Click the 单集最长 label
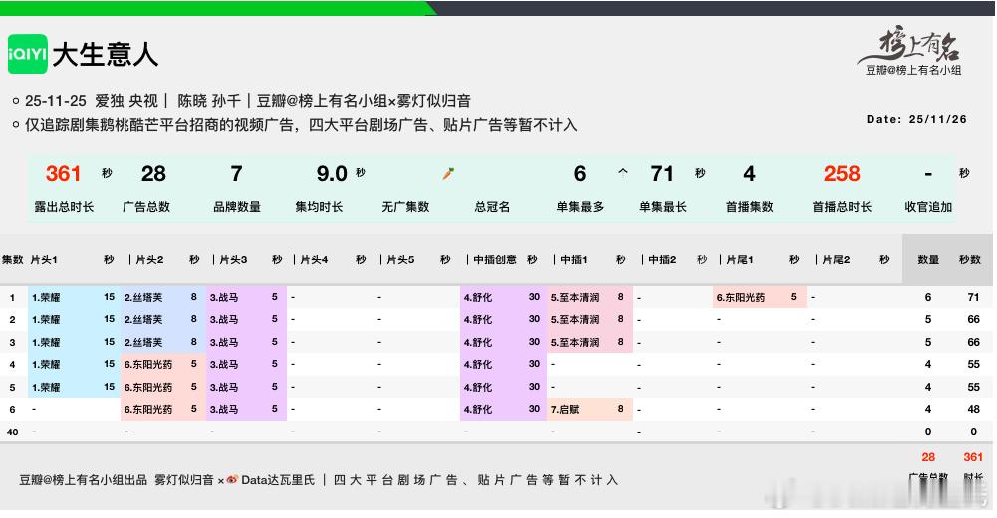997x518 pixels. (x=662, y=207)
